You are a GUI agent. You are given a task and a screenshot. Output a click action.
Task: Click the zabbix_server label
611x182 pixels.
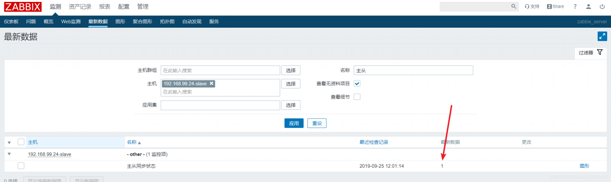coord(592,21)
